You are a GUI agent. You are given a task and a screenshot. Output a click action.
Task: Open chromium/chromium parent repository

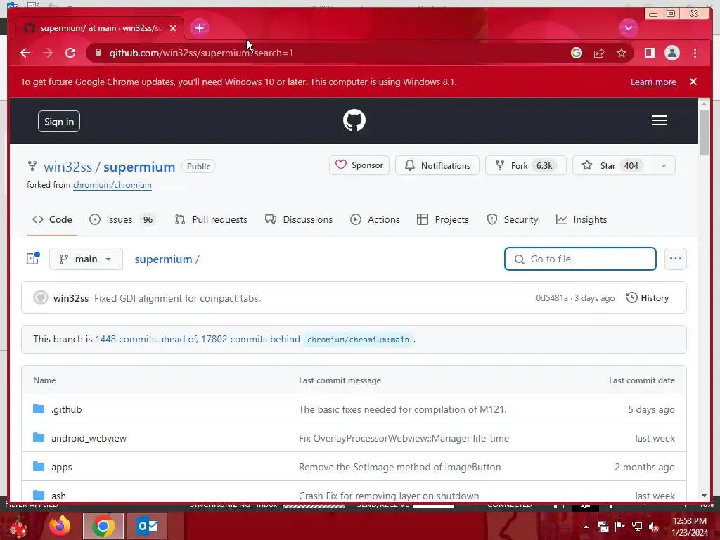[112, 185]
